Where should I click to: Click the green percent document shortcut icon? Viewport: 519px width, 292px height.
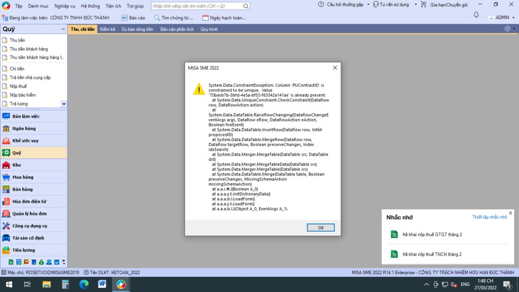coord(11,262)
